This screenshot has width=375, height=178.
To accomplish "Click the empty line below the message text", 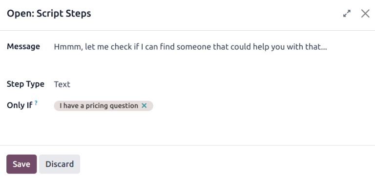I will click(x=211, y=59).
